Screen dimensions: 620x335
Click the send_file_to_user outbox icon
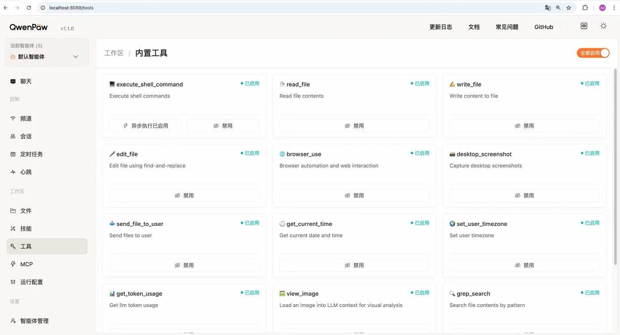[112, 224]
